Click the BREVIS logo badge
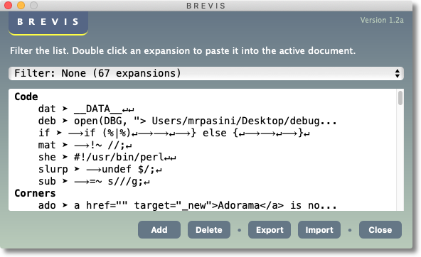Image resolution: width=421 pixels, height=257 pixels. click(x=48, y=23)
